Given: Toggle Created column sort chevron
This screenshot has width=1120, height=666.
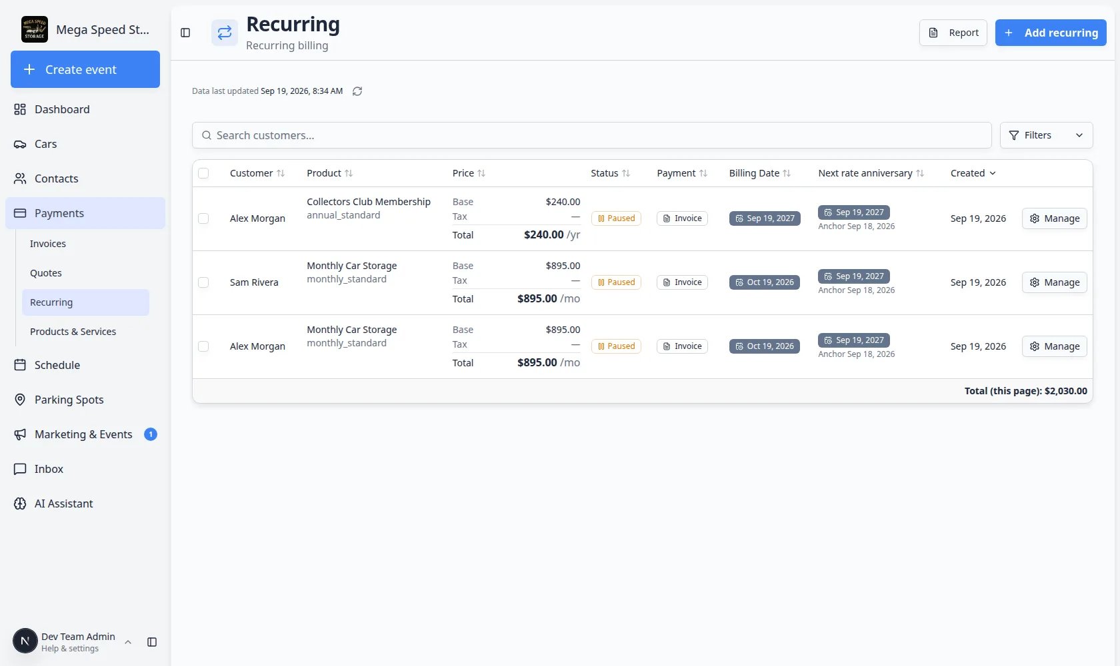Looking at the screenshot, I should point(993,173).
